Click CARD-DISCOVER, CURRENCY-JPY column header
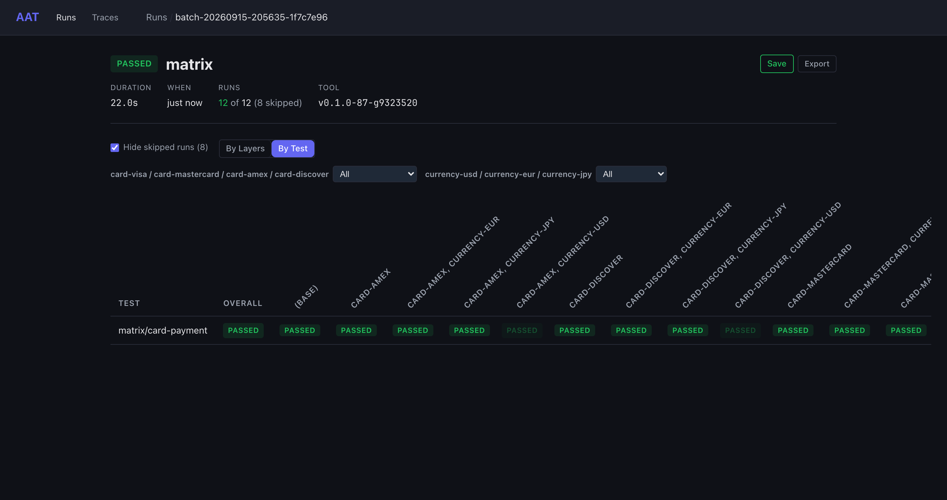Image resolution: width=947 pixels, height=500 pixels. [x=734, y=255]
